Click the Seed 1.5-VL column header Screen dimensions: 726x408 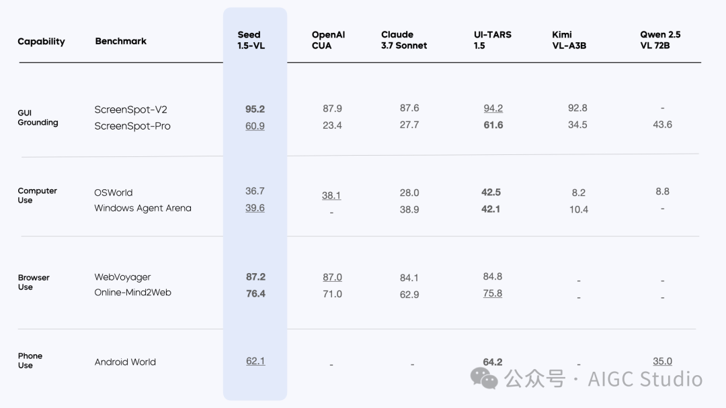(251, 40)
